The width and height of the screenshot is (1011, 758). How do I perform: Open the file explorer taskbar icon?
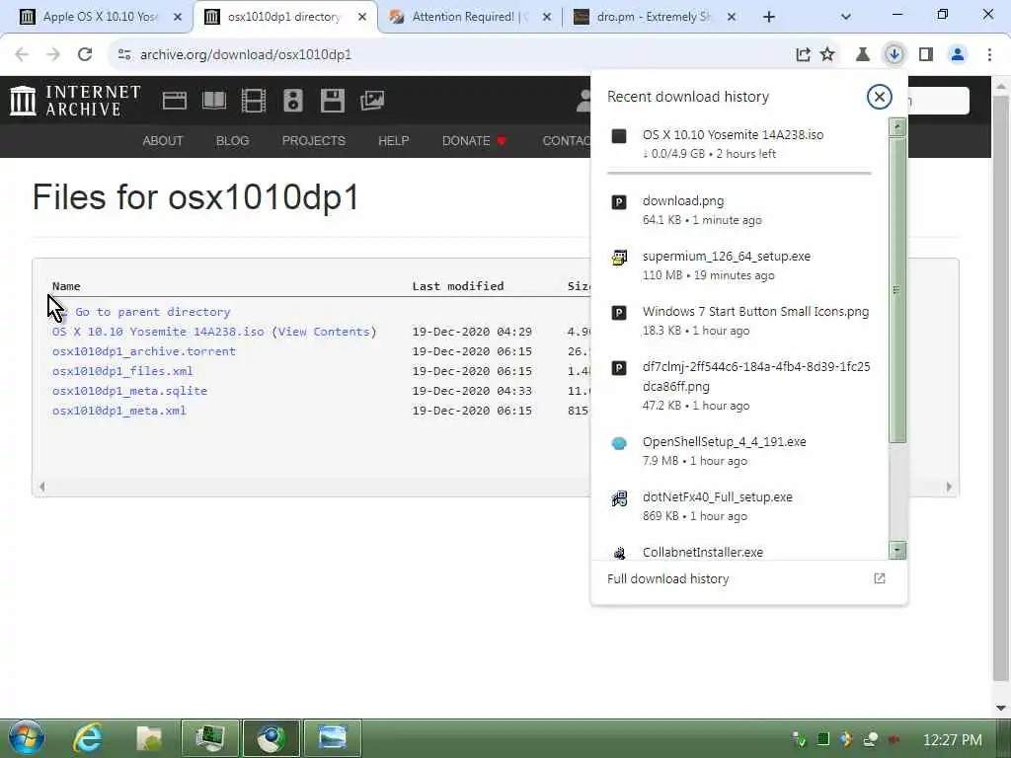coord(149,738)
